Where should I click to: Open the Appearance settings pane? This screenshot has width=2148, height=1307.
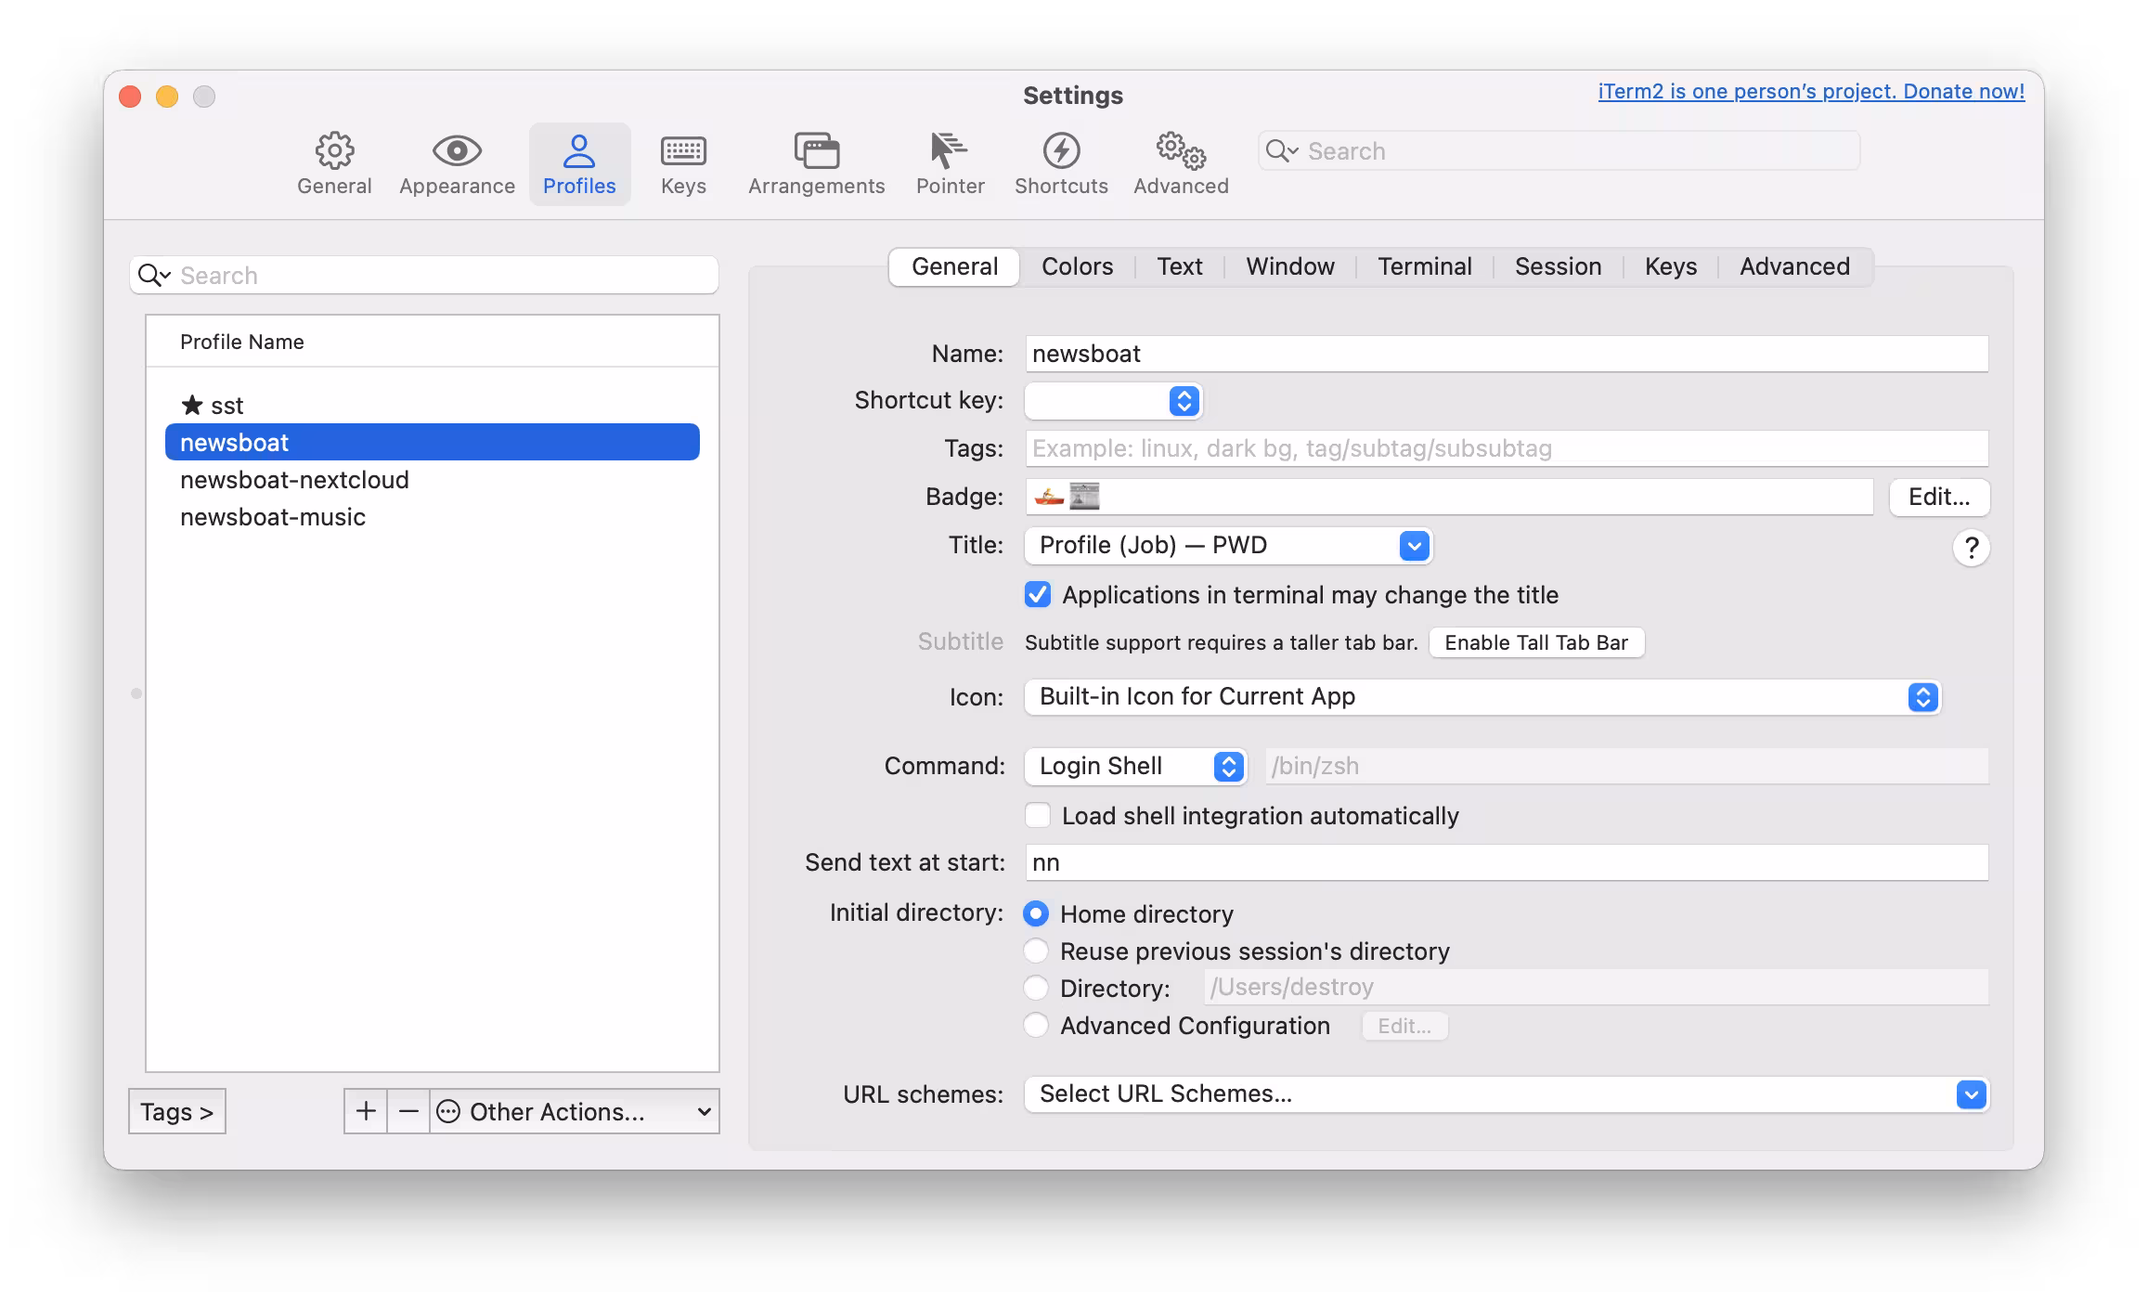(x=456, y=163)
